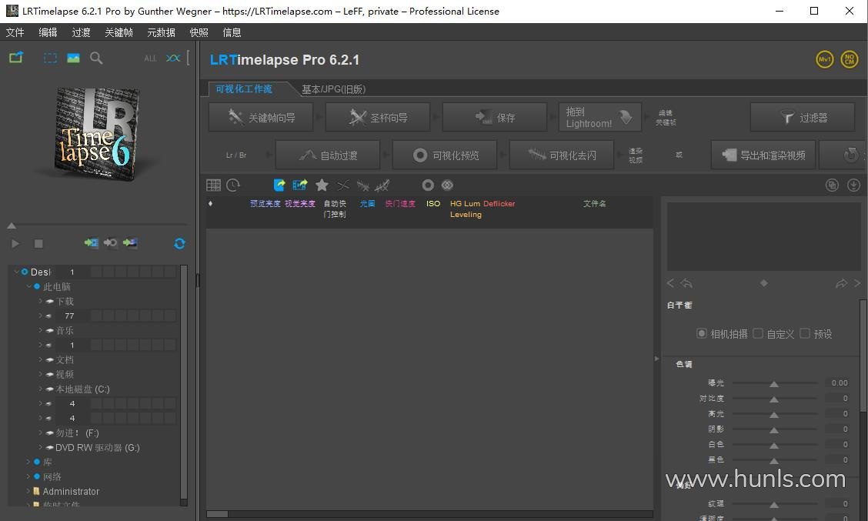The image size is (868, 521).
Task: Click the magnifier search icon
Action: coord(96,58)
